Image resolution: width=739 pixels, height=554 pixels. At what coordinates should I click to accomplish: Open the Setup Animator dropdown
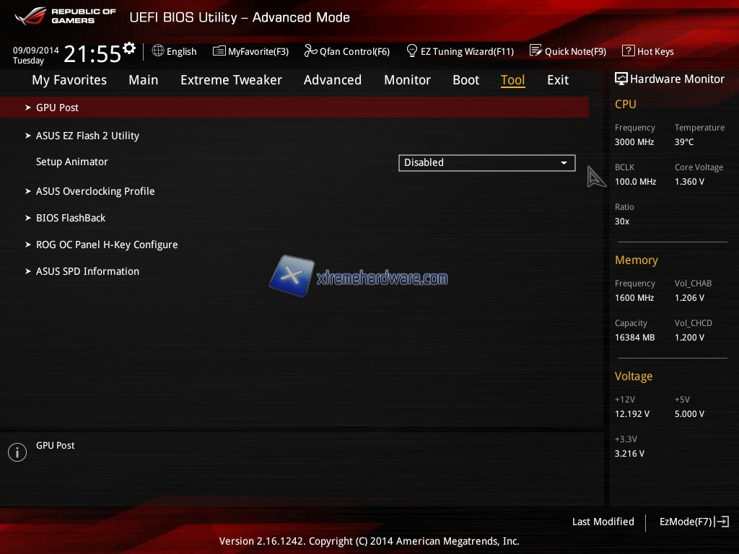pyautogui.click(x=486, y=163)
